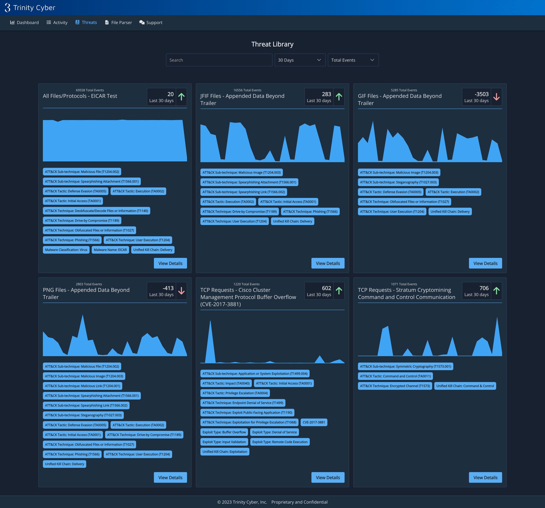
Task: Go to the File Parser tab
Action: point(119,22)
